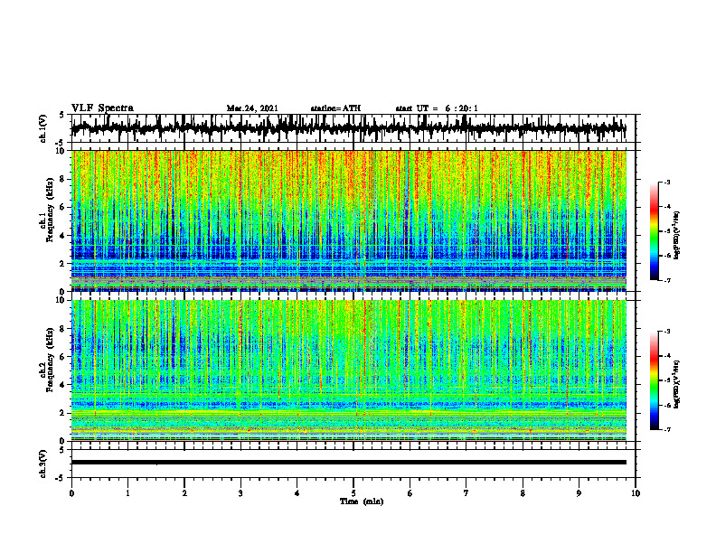Click time axis tick label "2"

coord(184,493)
